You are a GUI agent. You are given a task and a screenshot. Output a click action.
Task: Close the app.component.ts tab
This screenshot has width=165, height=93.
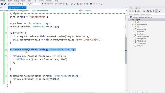pyautogui.click(x=25, y=8)
